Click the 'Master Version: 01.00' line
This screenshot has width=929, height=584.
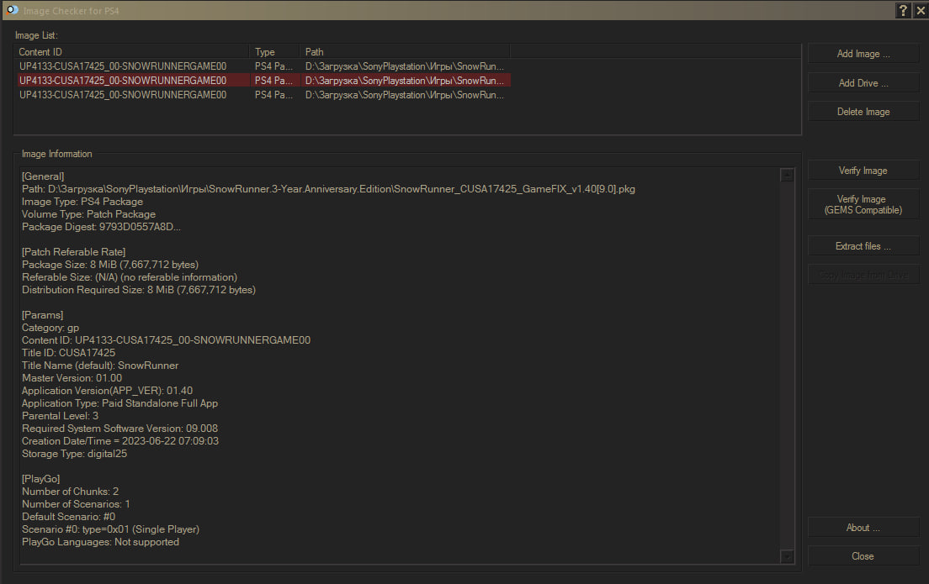(72, 378)
